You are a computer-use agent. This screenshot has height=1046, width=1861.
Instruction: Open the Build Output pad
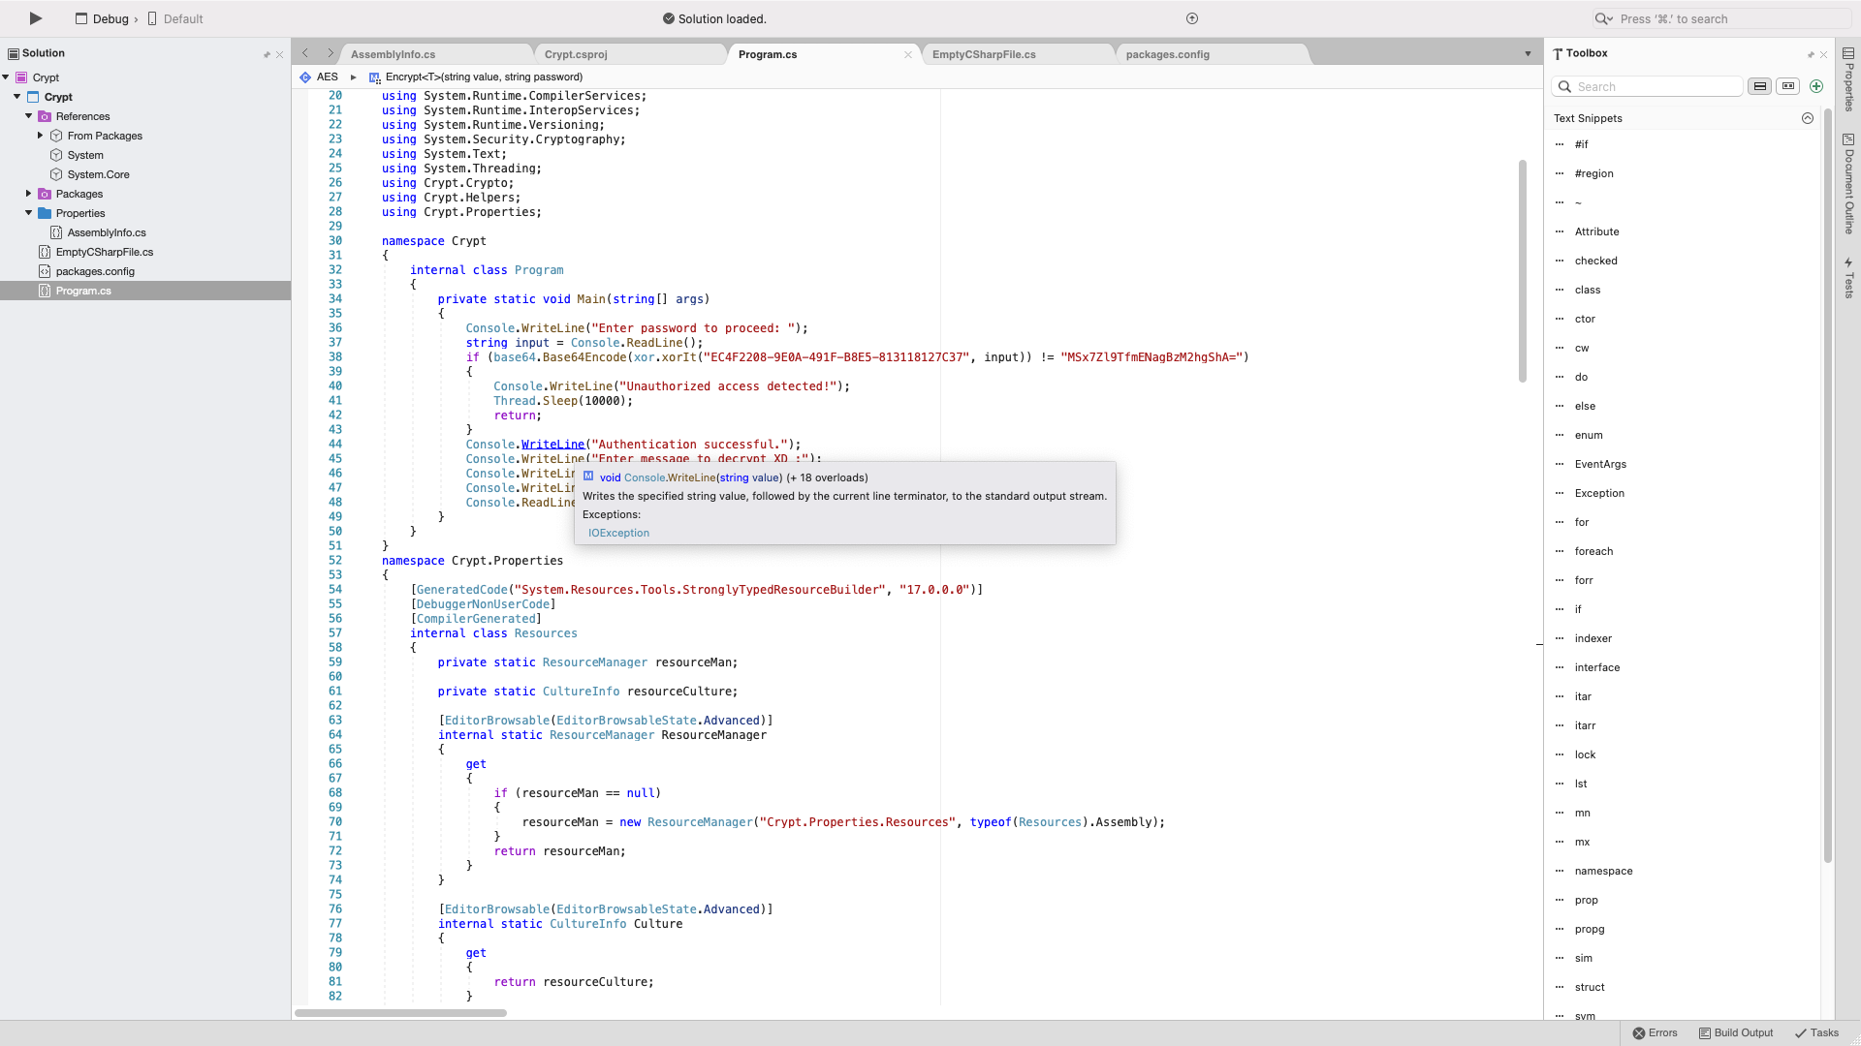1735,1032
